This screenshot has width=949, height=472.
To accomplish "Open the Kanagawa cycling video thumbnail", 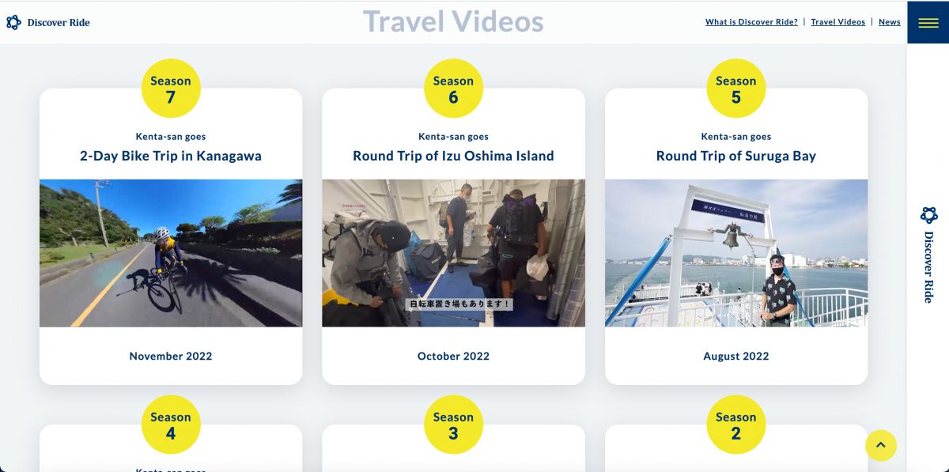I will (171, 253).
